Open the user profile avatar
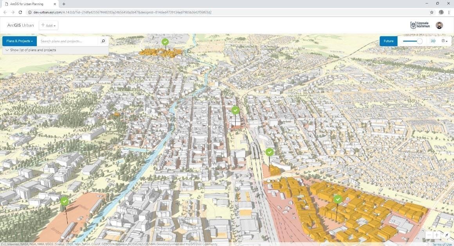Screen dimensions: 454x246 pos(439,25)
